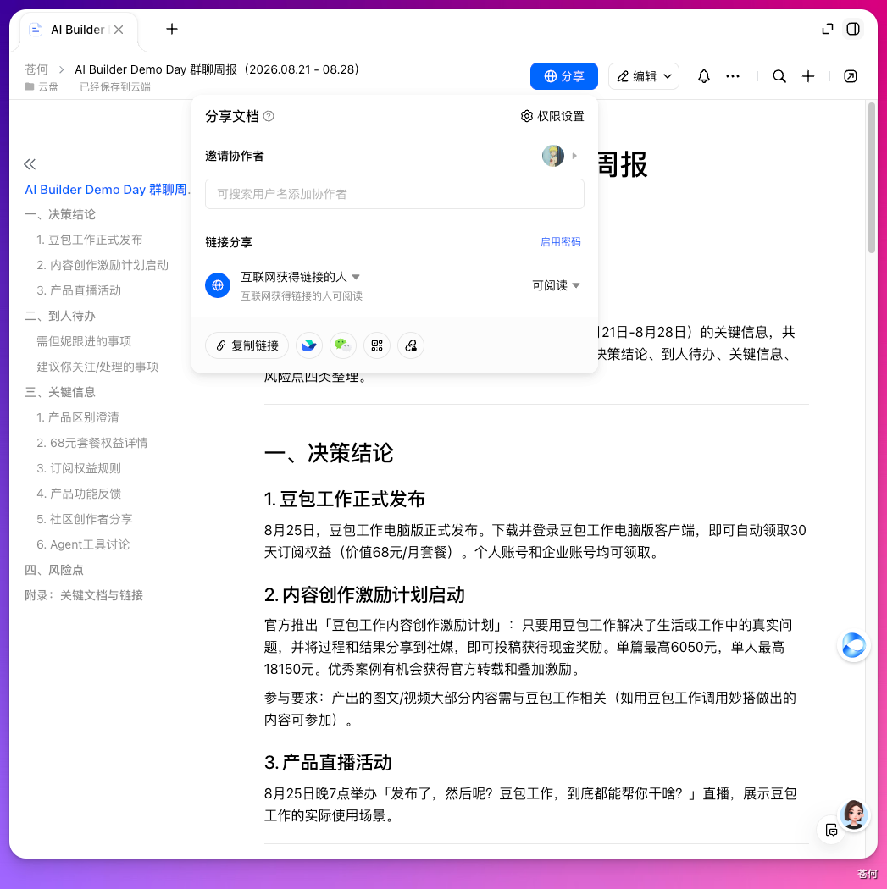Screen dimensions: 887x889
Task: Select the AI Builder document tab
Action: pos(78,30)
